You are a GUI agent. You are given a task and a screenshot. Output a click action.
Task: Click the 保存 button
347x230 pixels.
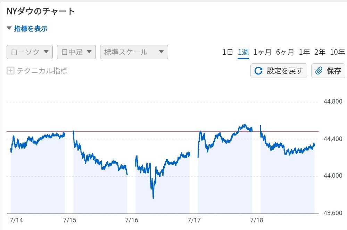click(x=328, y=71)
